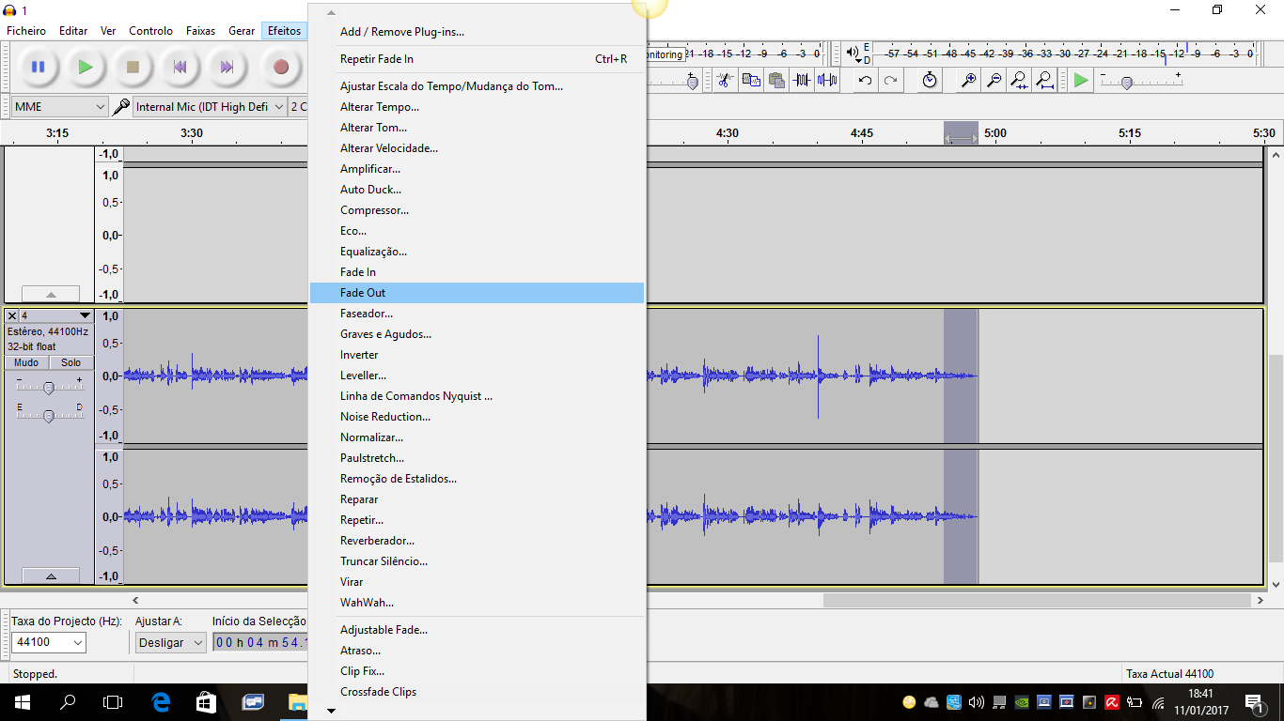Open Microsoft Edge from the taskbar
1284x721 pixels.
[161, 702]
